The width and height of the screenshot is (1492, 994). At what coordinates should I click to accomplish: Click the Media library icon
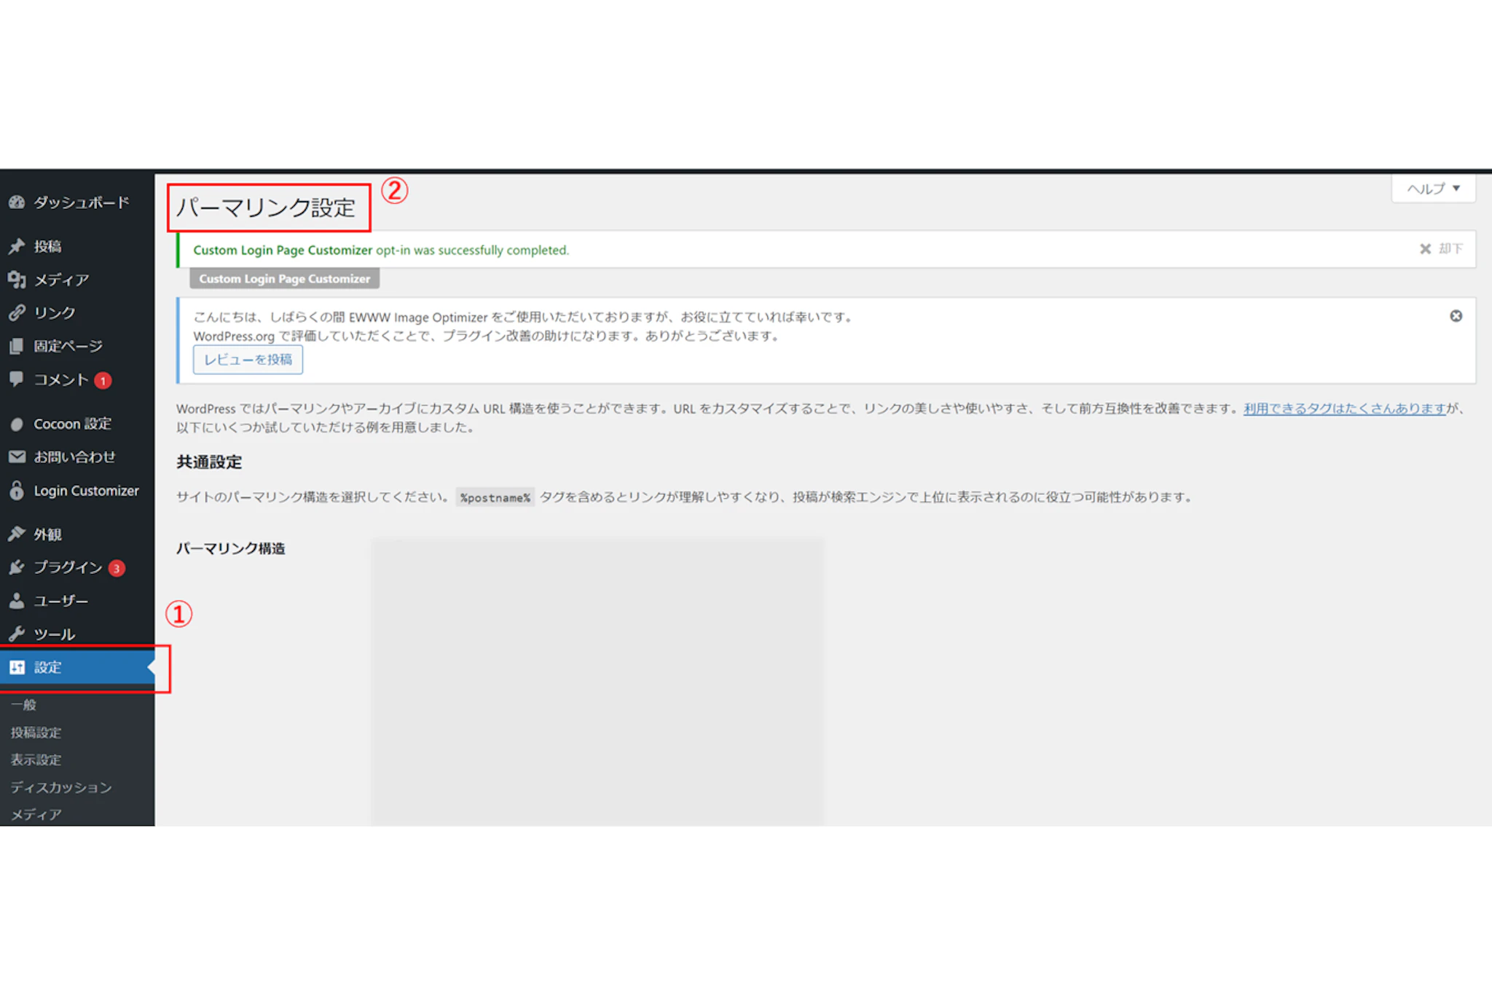(17, 280)
